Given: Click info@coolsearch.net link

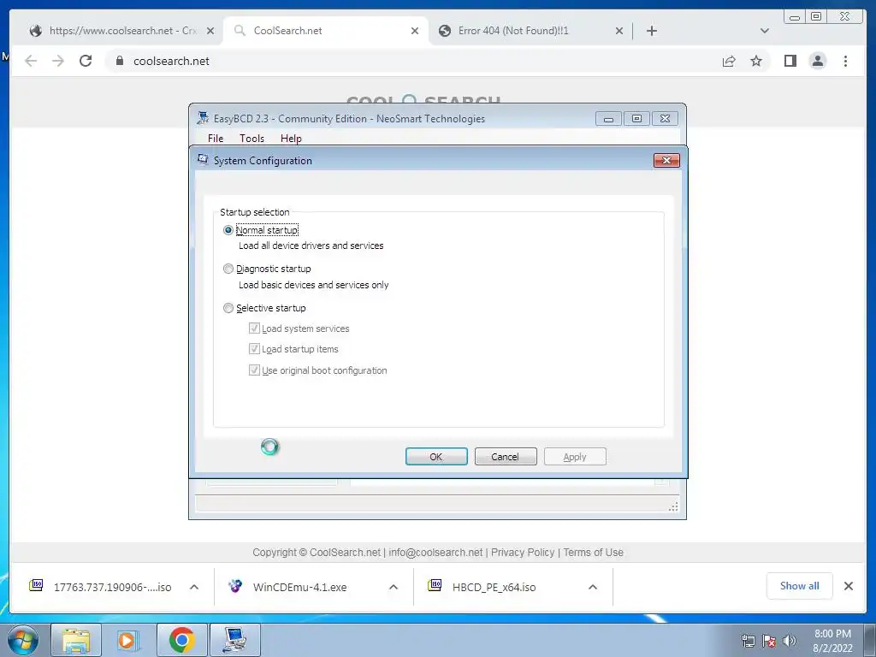Looking at the screenshot, I should point(435,553).
